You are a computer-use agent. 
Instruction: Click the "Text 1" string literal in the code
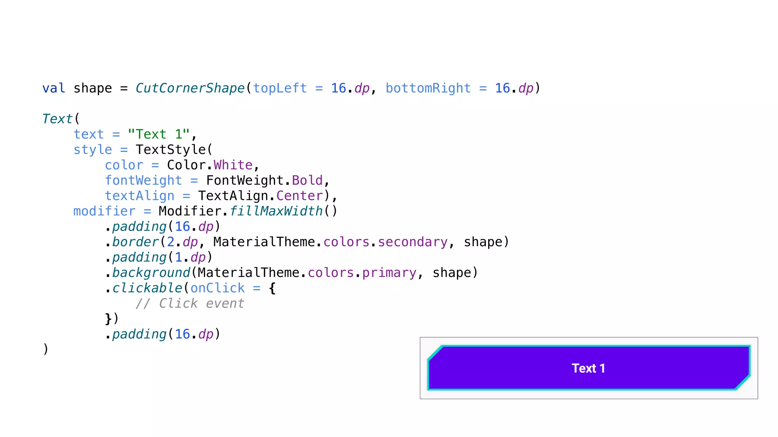158,134
